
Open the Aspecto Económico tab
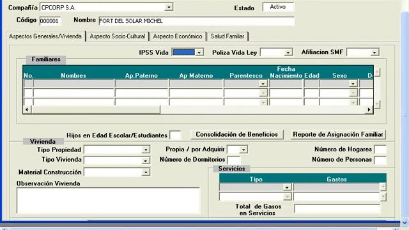(x=178, y=36)
